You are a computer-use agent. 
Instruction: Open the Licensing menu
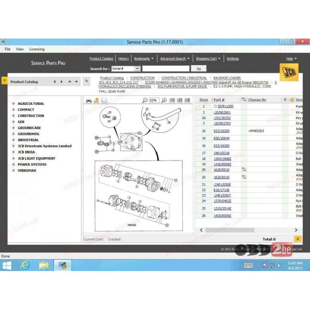(x=37, y=49)
